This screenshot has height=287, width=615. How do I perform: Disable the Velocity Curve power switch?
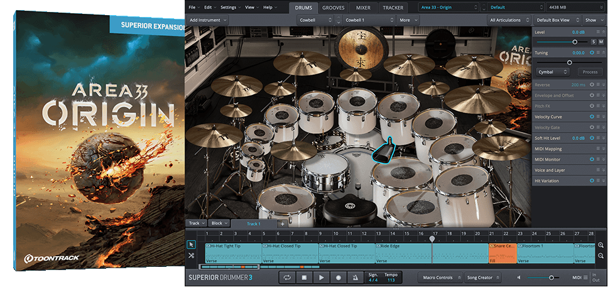[x=592, y=117]
